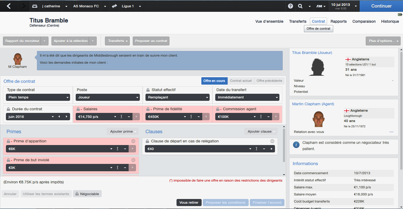403x209 pixels.
Task: Increase relegation clause value with plus icon
Action: (x=271, y=149)
